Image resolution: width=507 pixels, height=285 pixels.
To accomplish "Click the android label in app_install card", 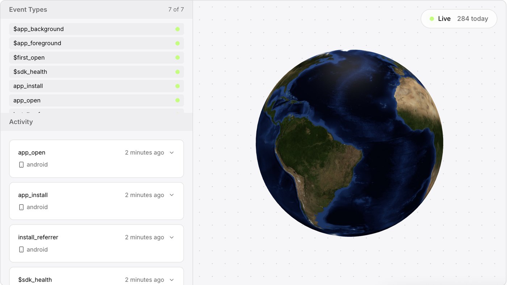I will (x=37, y=207).
